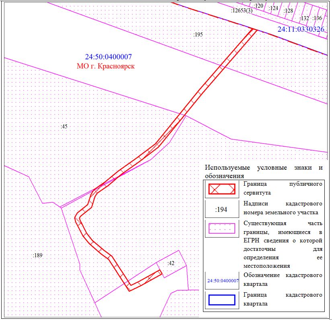Click parcel label :132
This screenshot has width=332, height=320.
click(305, 18)
